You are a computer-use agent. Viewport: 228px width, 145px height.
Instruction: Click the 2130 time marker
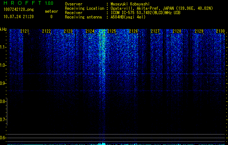220,31
